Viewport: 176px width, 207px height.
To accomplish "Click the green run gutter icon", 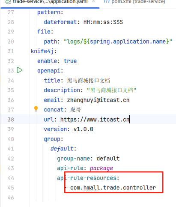I will point(20,70).
